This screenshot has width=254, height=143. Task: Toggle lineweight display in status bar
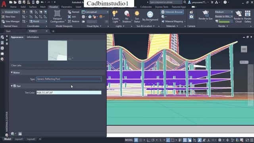pos(180,140)
